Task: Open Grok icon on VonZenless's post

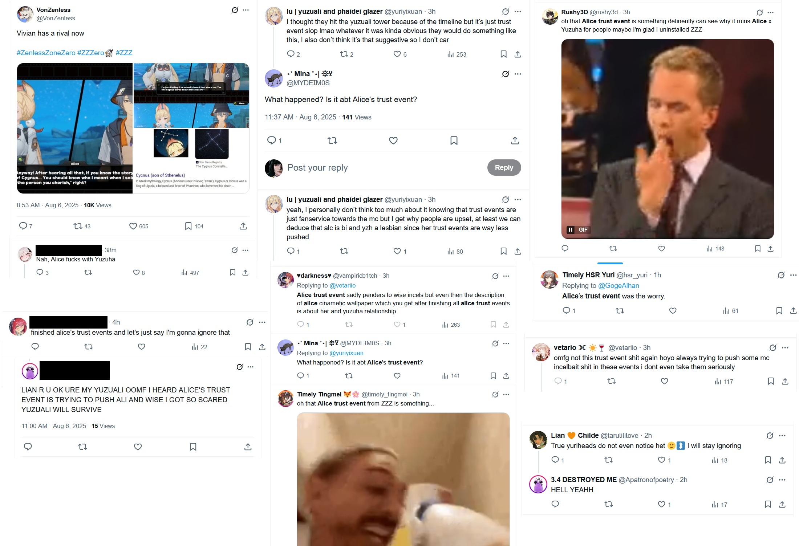Action: 235,10
